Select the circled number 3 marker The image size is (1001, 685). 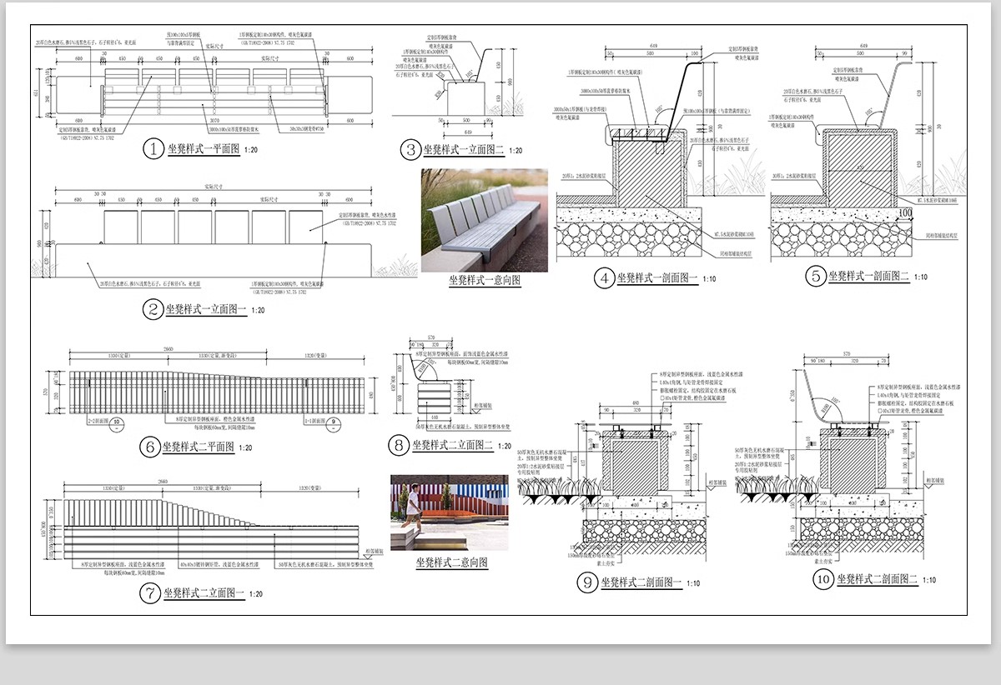pyautogui.click(x=410, y=150)
